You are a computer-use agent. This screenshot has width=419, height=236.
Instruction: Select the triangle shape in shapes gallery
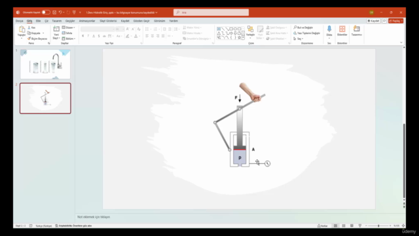click(x=219, y=33)
